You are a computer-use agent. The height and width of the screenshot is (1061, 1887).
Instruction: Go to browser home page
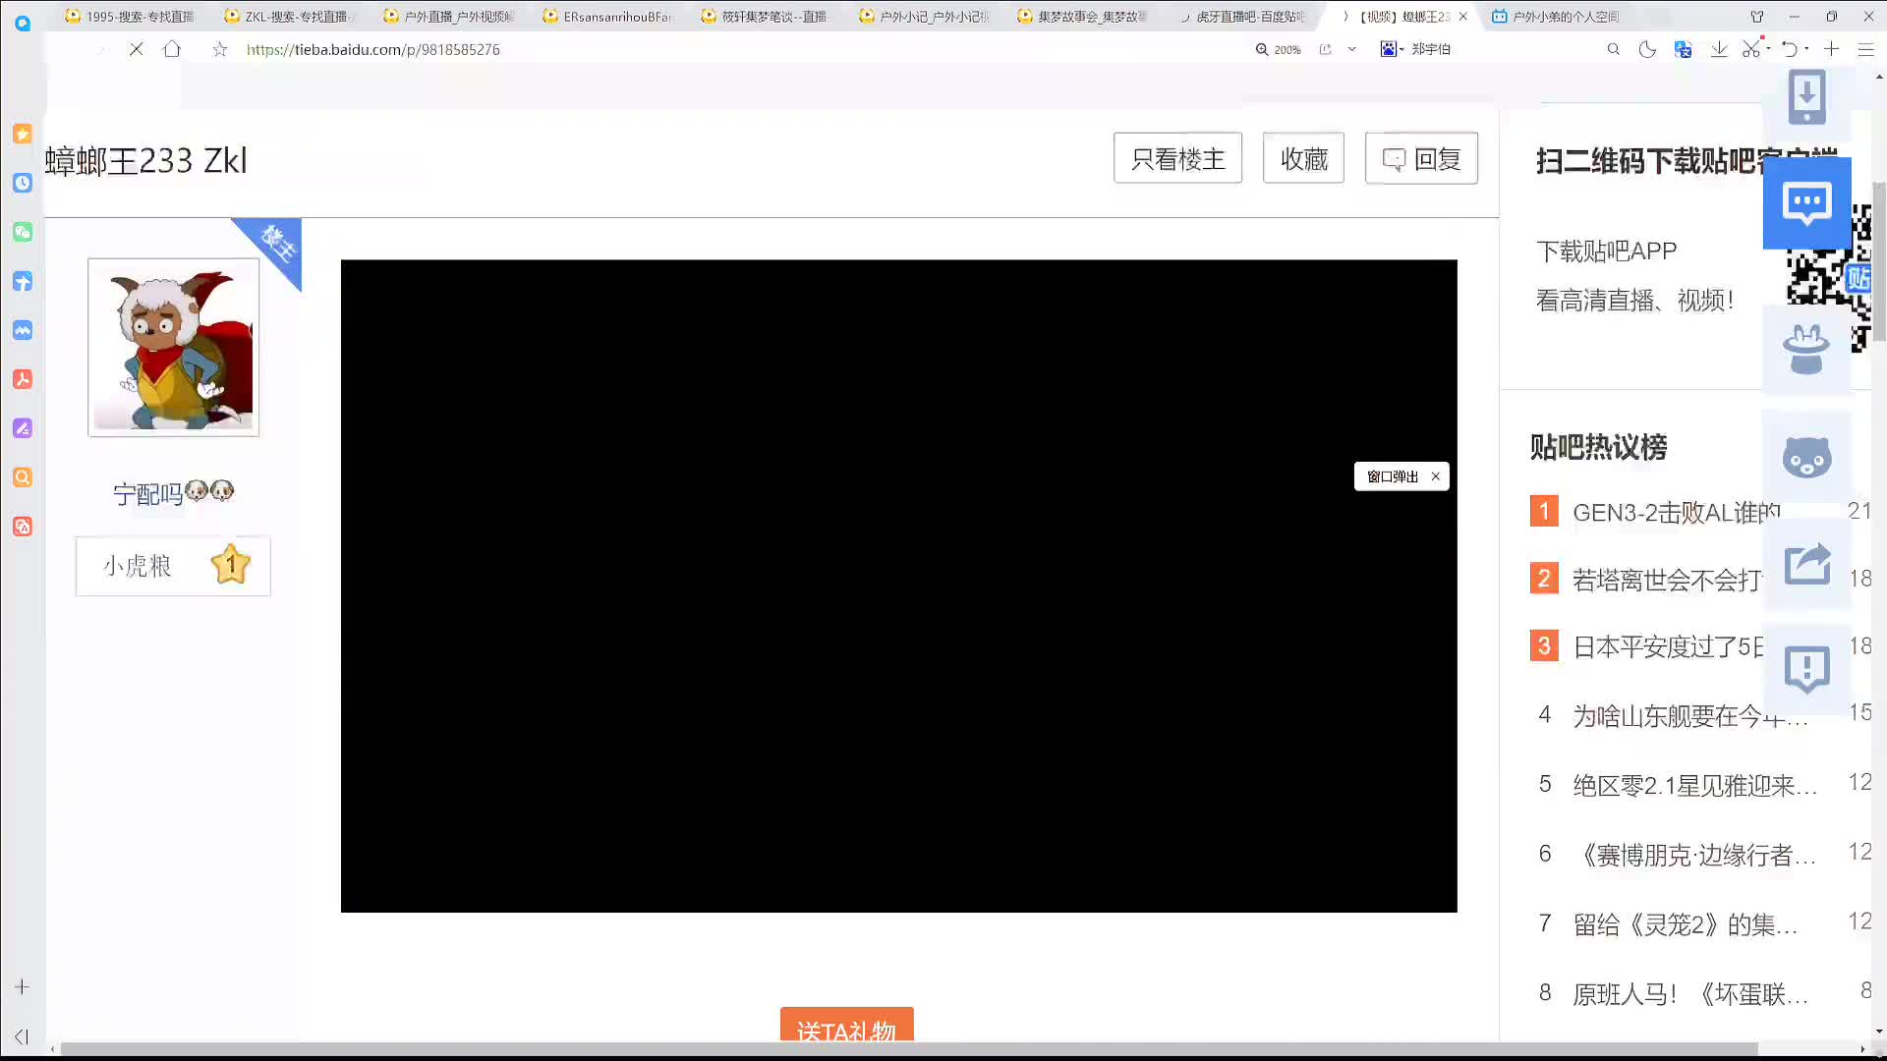(172, 49)
